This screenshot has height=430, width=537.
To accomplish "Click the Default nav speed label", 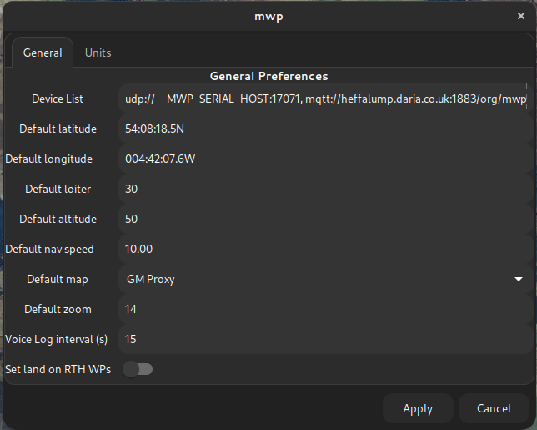I will point(49,250).
